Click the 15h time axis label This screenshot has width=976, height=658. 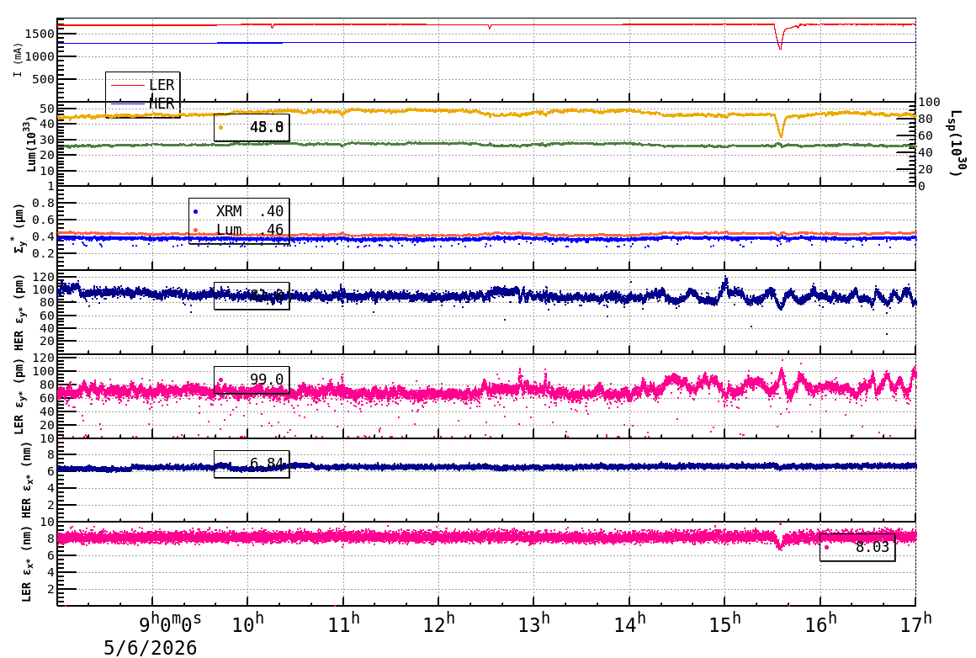point(725,622)
